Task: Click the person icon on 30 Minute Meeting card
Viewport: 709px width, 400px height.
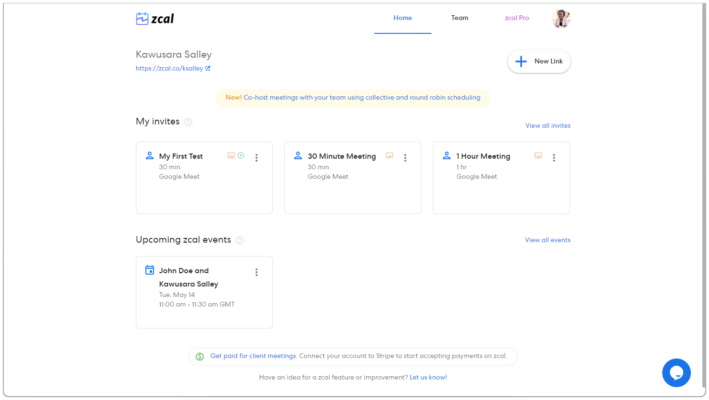Action: 298,155
